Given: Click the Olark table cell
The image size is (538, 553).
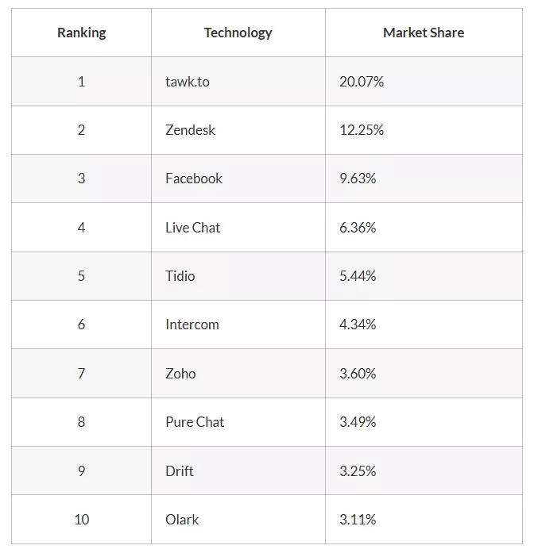Looking at the screenshot, I should 182,520.
